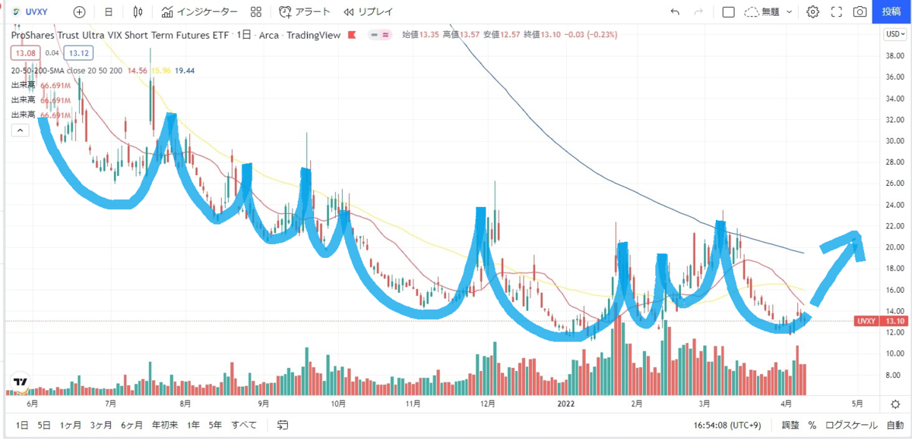Click the UVXY 13.10 price label
This screenshot has height=440, width=912.
[879, 321]
